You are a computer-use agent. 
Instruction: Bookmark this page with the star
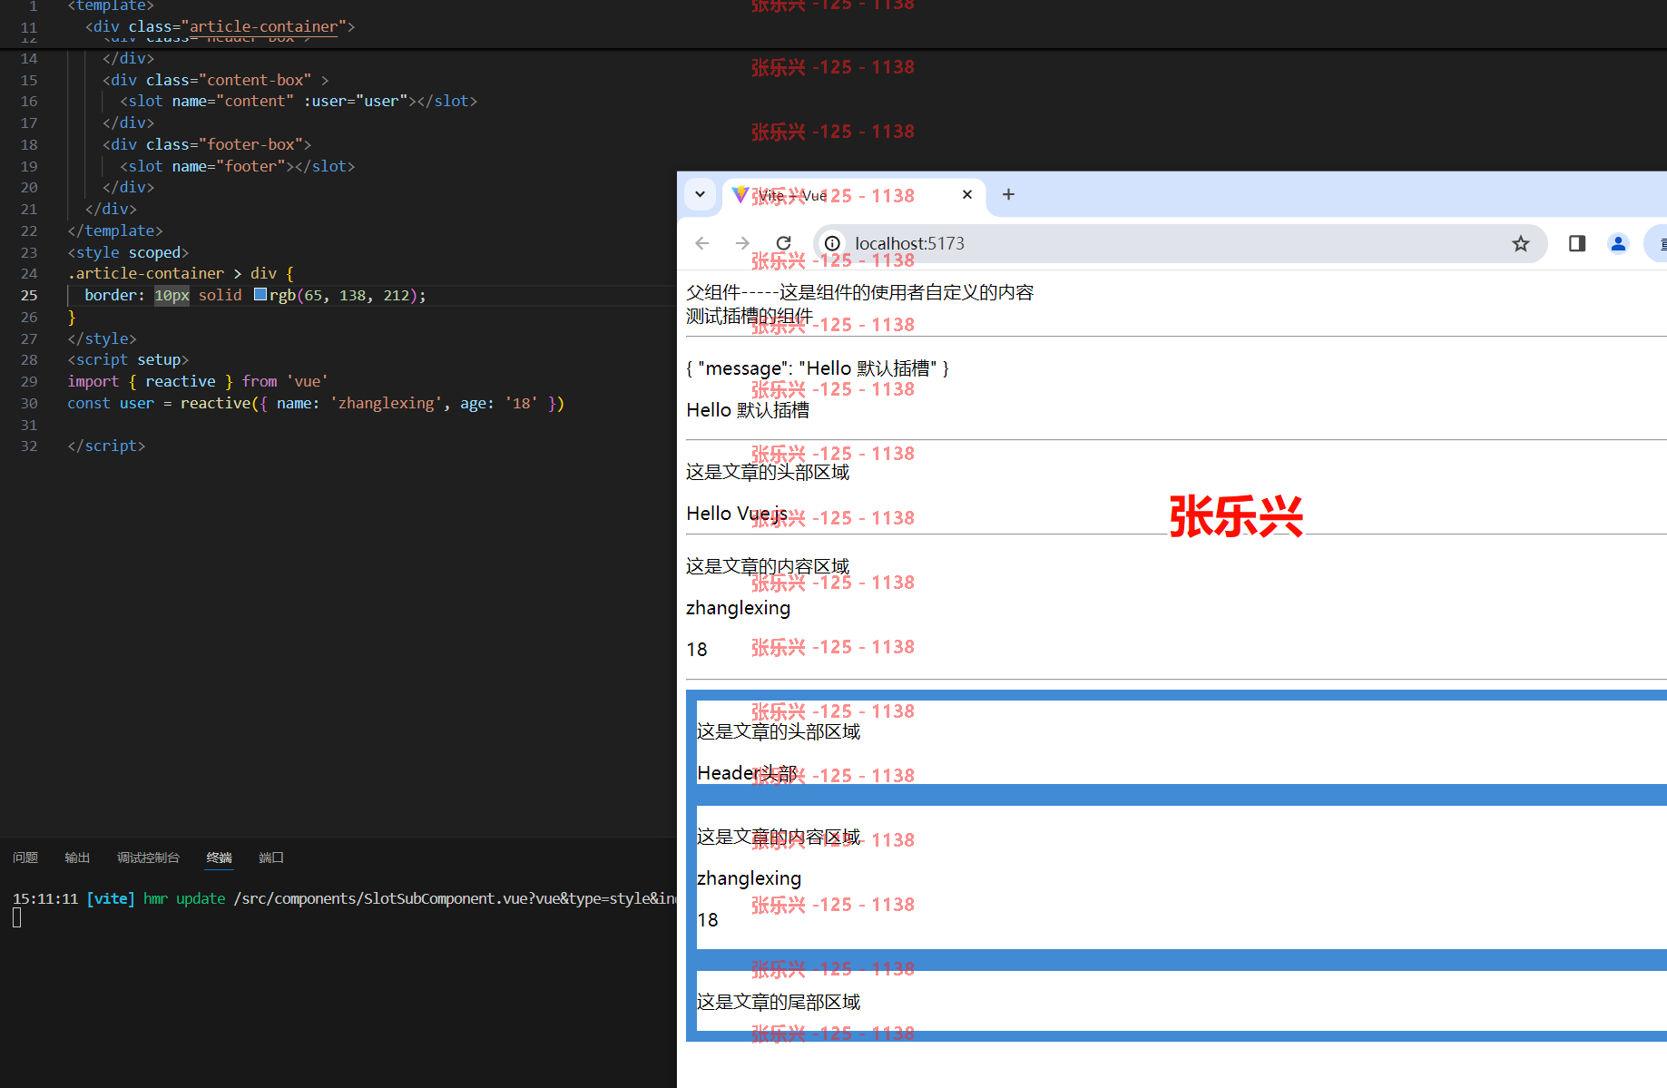coord(1521,243)
